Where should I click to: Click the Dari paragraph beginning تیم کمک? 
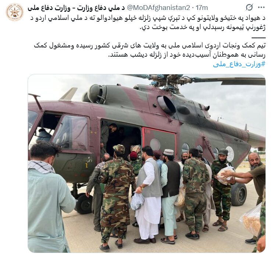150,50
